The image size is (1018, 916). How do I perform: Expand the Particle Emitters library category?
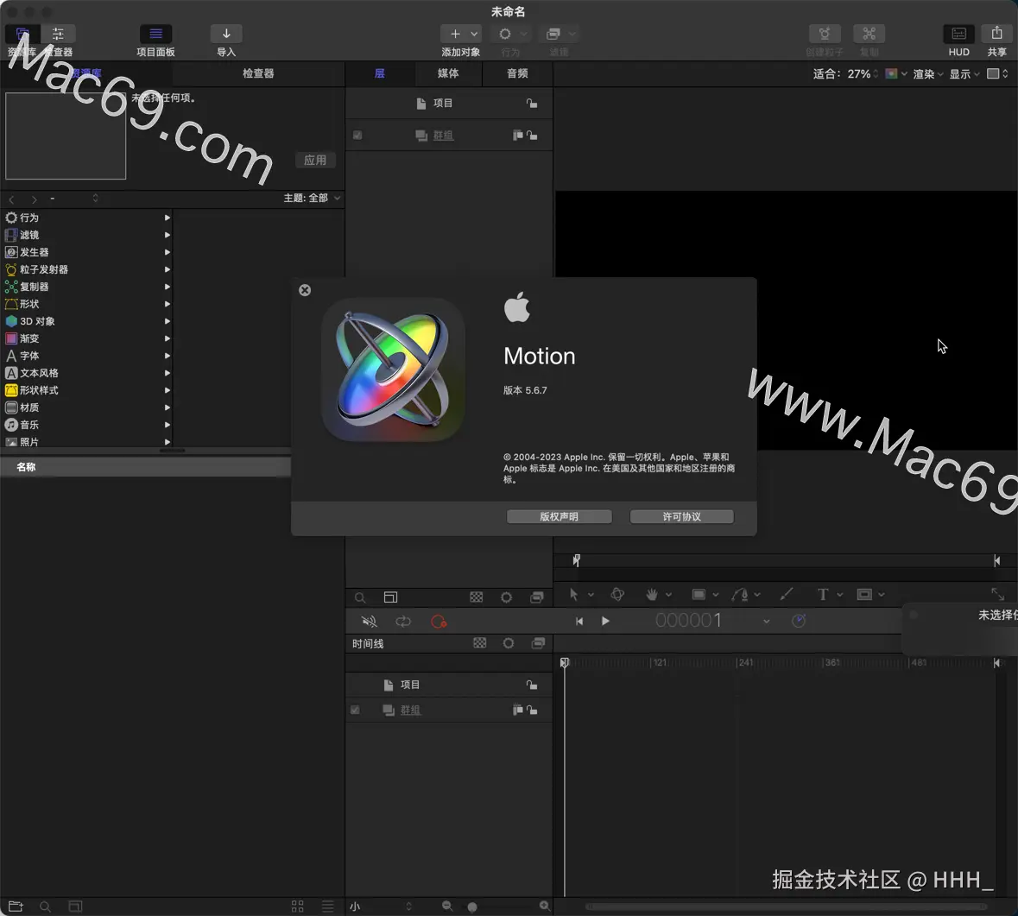pos(167,269)
